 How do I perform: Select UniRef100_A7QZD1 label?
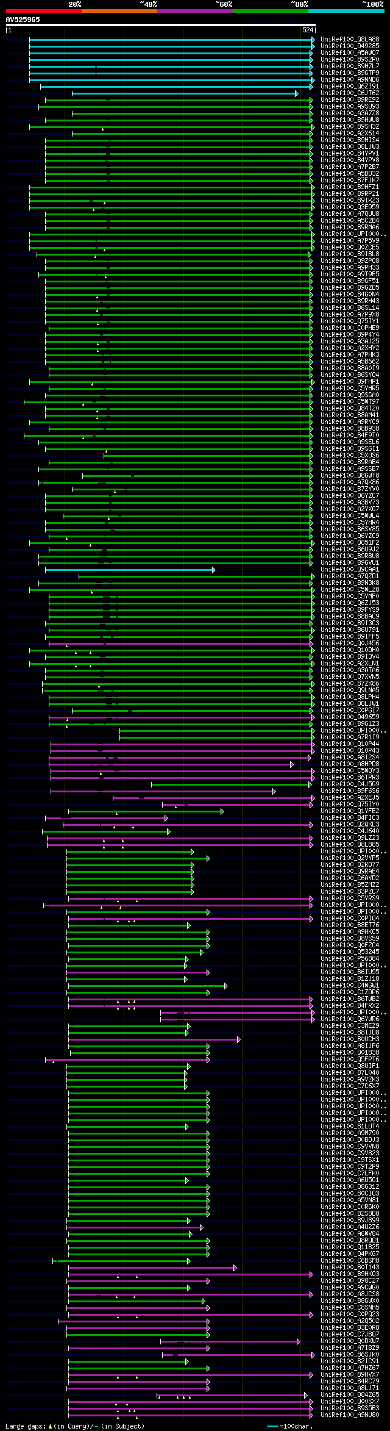click(350, 576)
